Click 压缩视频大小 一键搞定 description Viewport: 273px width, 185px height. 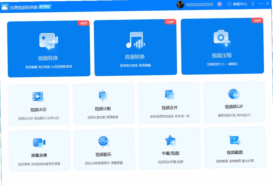pyautogui.click(x=222, y=64)
